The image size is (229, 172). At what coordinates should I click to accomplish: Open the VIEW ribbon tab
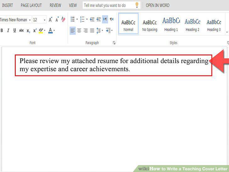click(x=73, y=5)
